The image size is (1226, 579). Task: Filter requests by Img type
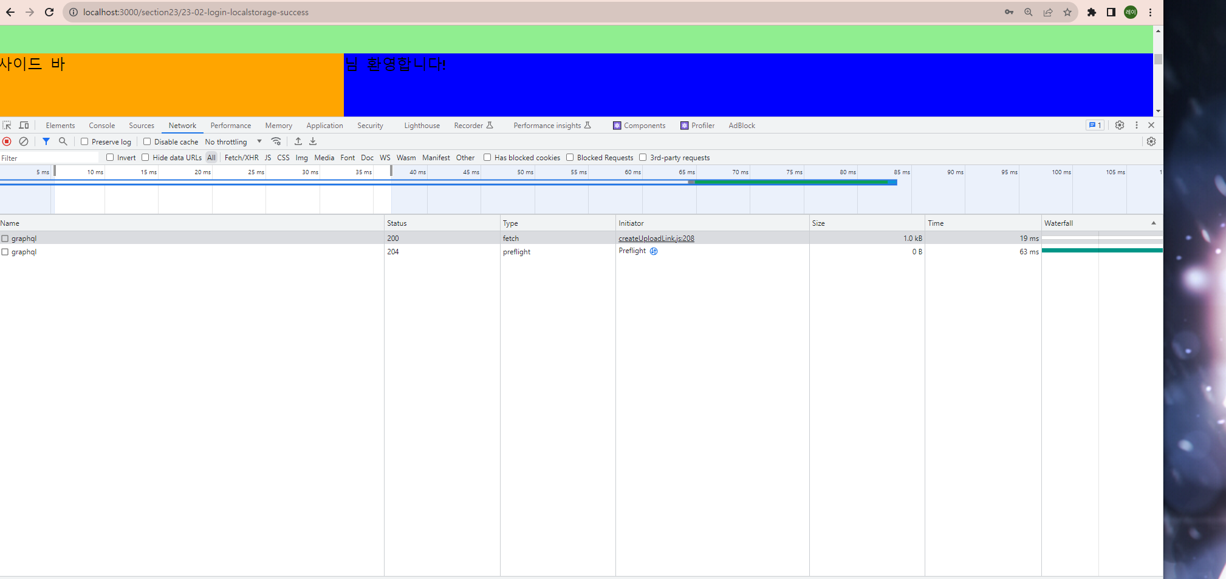coord(301,158)
